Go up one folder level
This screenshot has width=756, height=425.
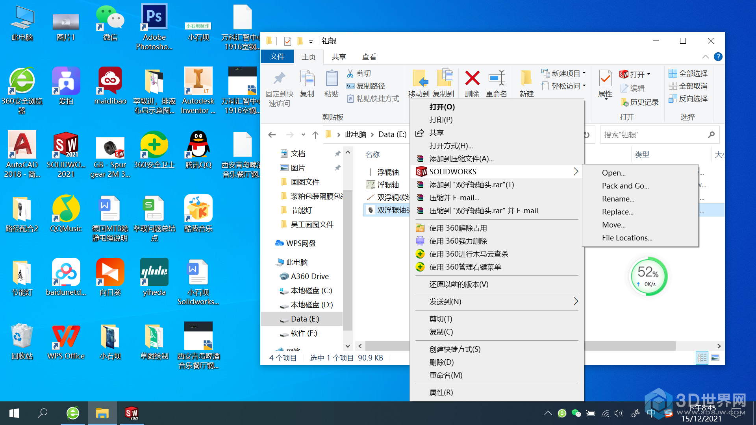(315, 135)
